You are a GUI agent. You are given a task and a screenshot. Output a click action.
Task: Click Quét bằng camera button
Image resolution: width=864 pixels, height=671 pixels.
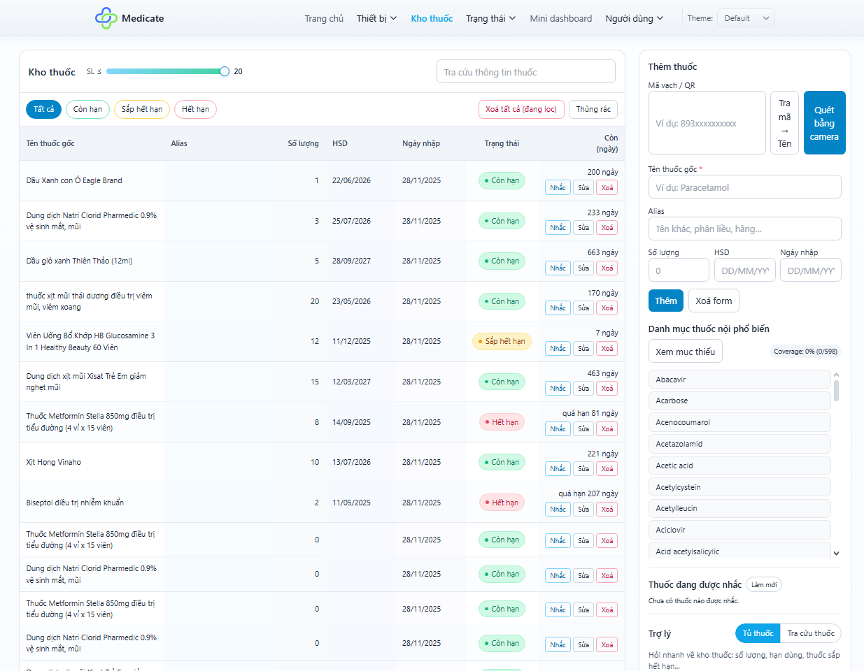[x=824, y=123]
